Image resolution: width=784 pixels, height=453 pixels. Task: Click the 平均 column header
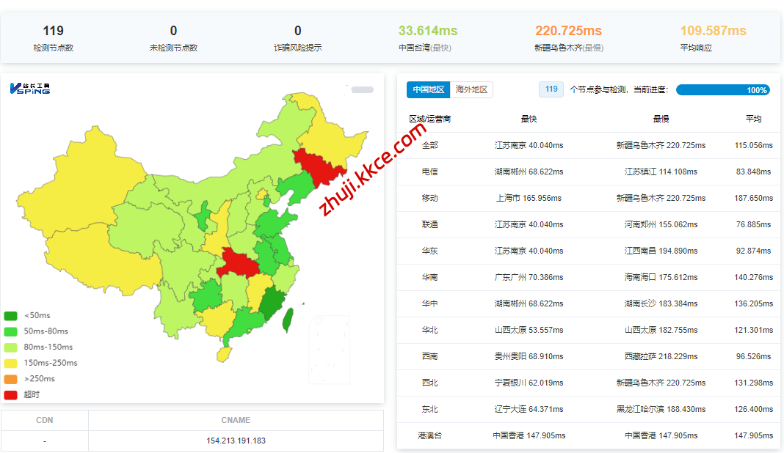pyautogui.click(x=753, y=119)
